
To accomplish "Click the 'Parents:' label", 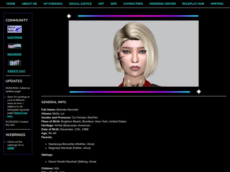I will point(47,137).
